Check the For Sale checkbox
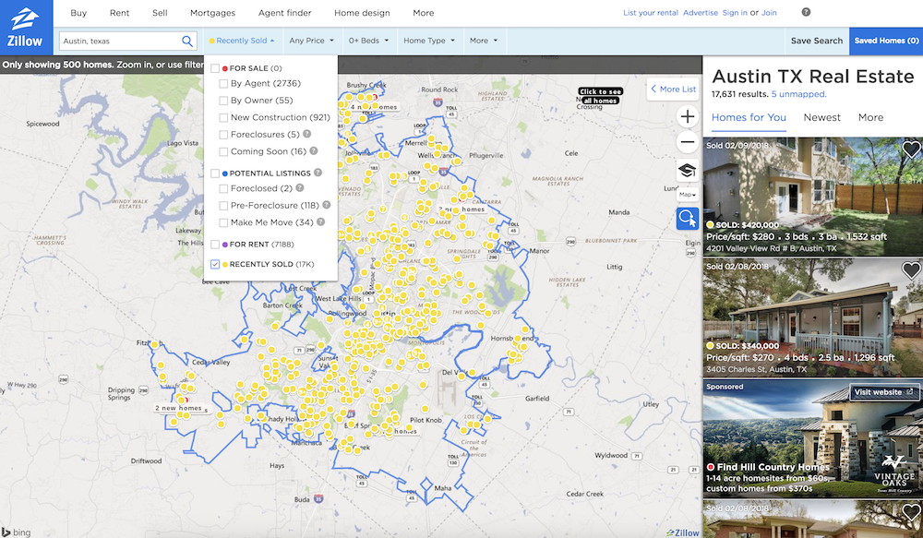 [x=215, y=68]
